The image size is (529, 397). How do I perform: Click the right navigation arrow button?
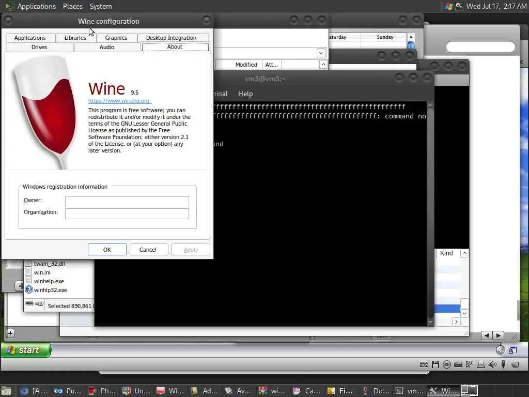(x=499, y=335)
